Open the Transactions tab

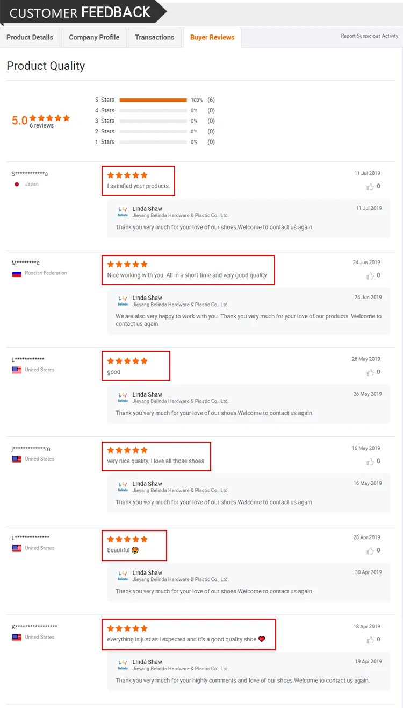[x=155, y=37]
